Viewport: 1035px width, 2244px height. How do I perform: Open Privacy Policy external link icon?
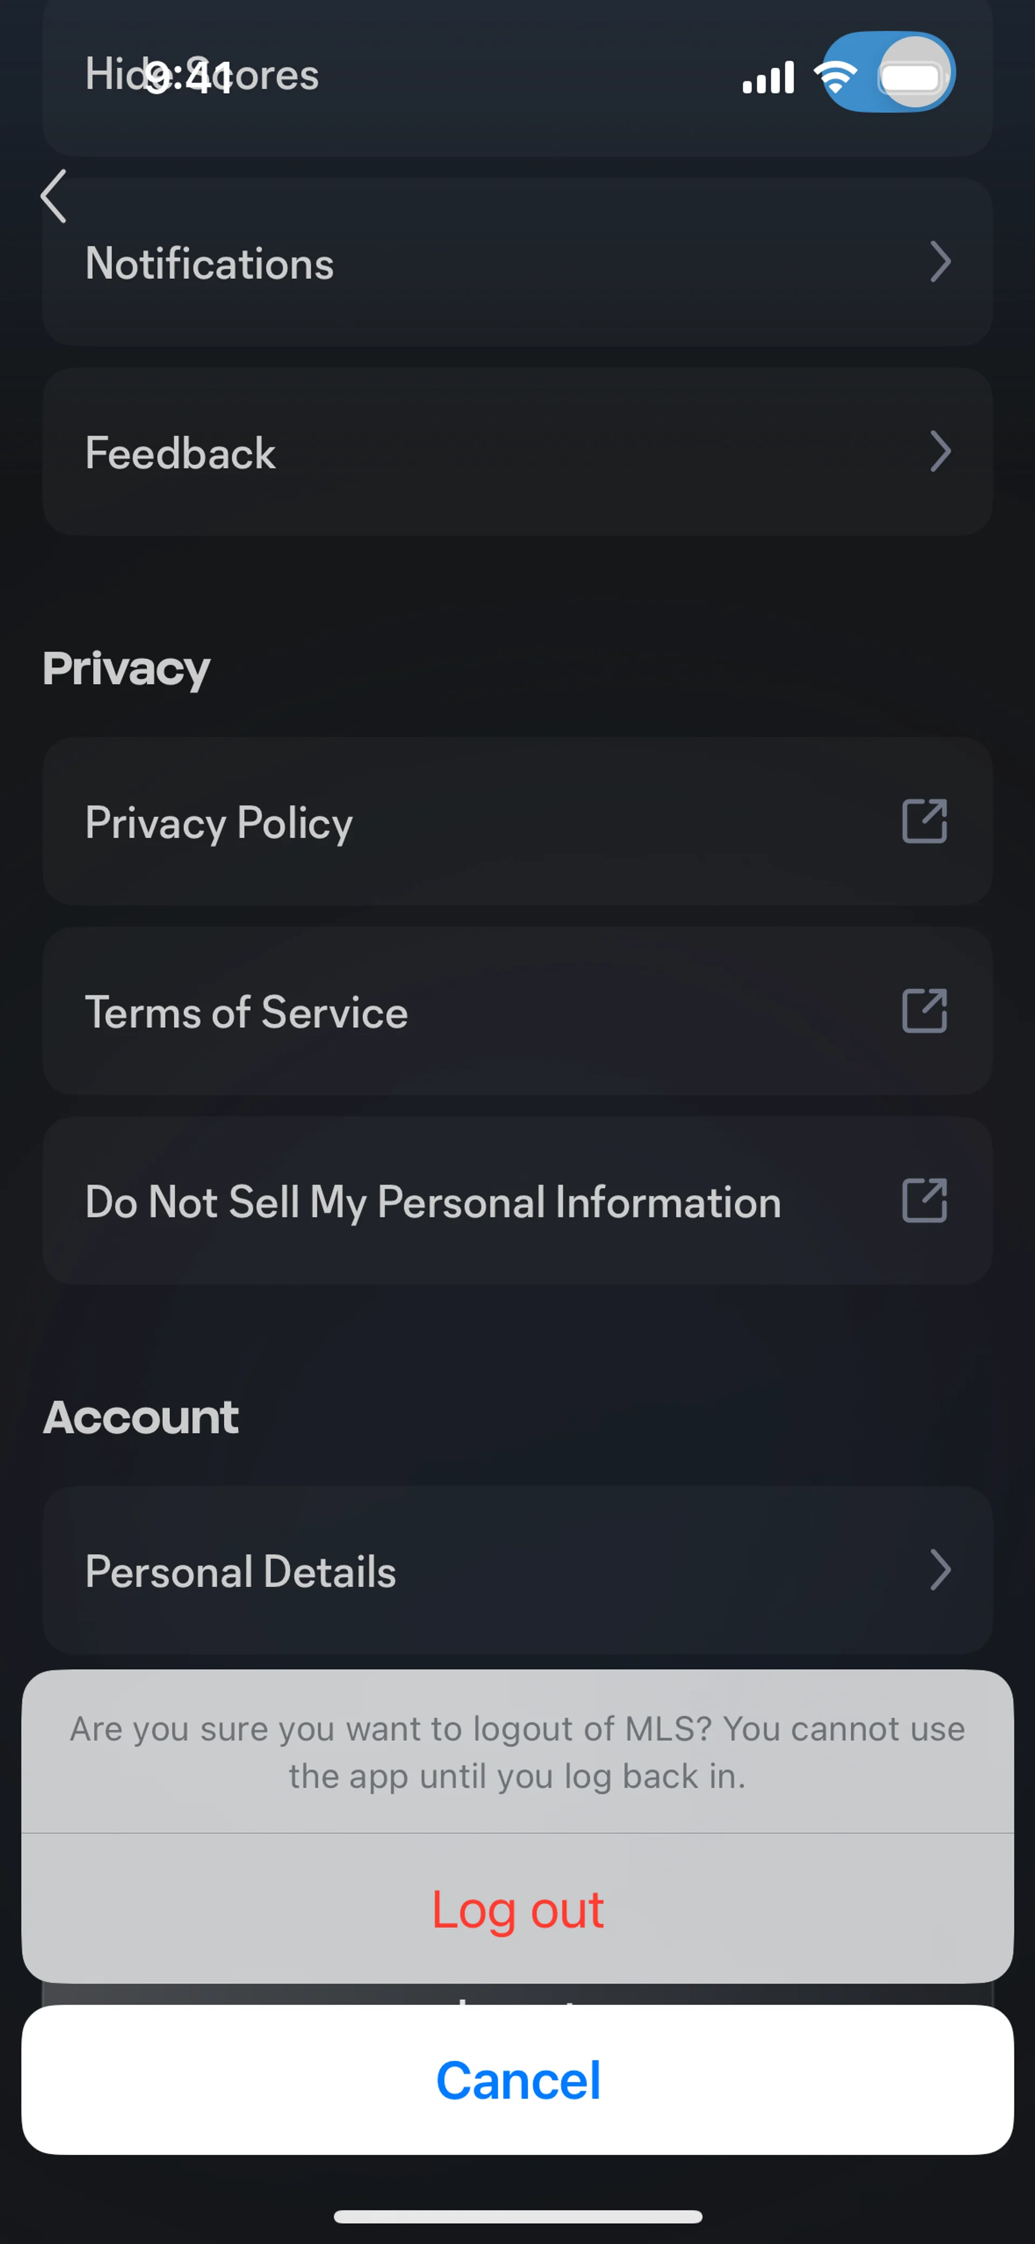(923, 822)
